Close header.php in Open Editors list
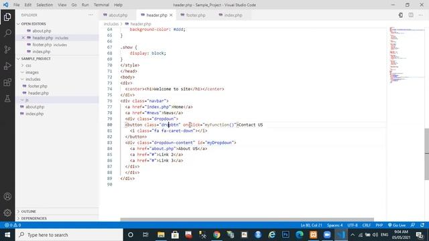429x241 pixels. 23,37
